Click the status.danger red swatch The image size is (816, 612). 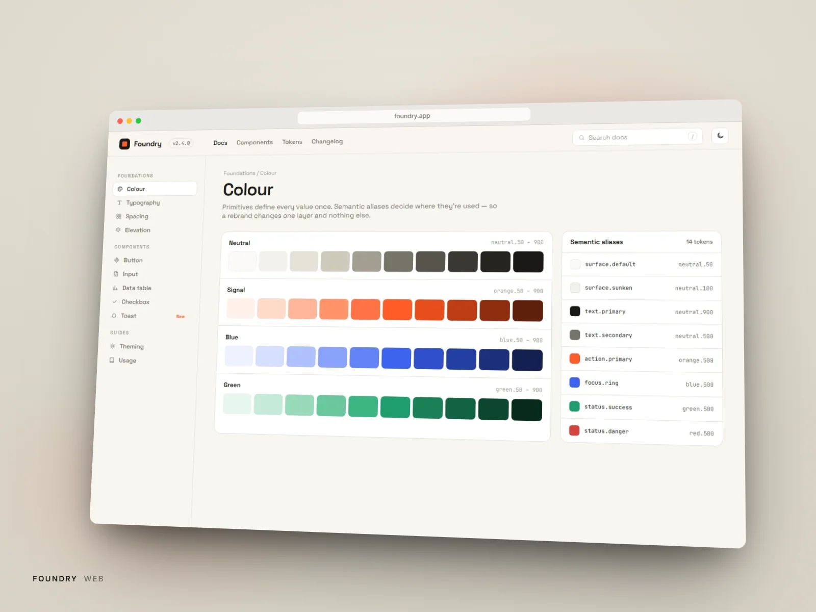tap(574, 430)
